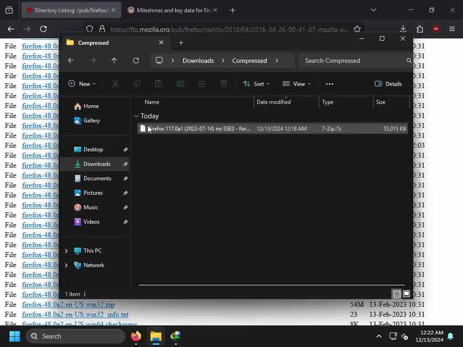The height and width of the screenshot is (347, 463).
Task: Show hidden tray icons chevron
Action: tap(379, 336)
